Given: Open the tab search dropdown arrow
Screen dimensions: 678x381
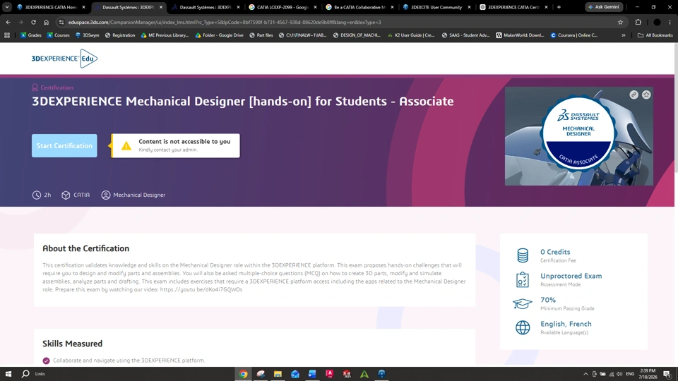Looking at the screenshot, I should pos(7,7).
